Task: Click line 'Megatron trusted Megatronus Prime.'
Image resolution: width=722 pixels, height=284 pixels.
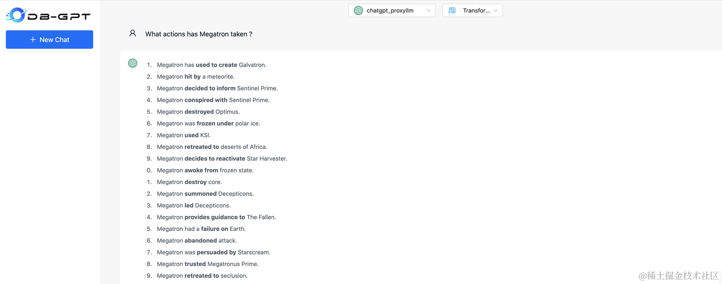Action: coord(208,264)
